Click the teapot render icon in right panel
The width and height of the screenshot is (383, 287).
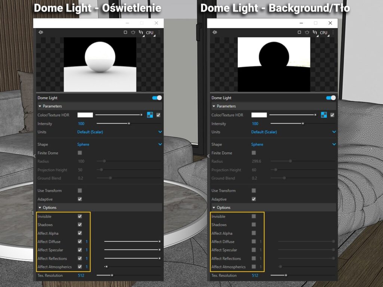click(306, 33)
